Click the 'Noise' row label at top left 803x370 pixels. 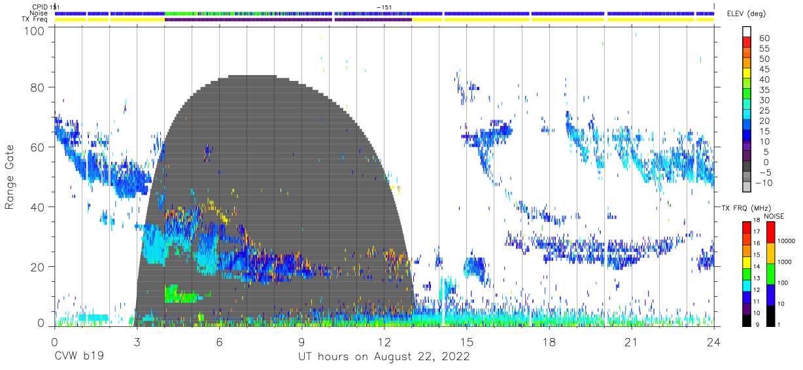pyautogui.click(x=40, y=13)
